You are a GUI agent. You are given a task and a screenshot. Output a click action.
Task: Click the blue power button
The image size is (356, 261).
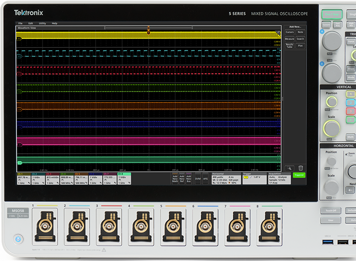(18, 239)
